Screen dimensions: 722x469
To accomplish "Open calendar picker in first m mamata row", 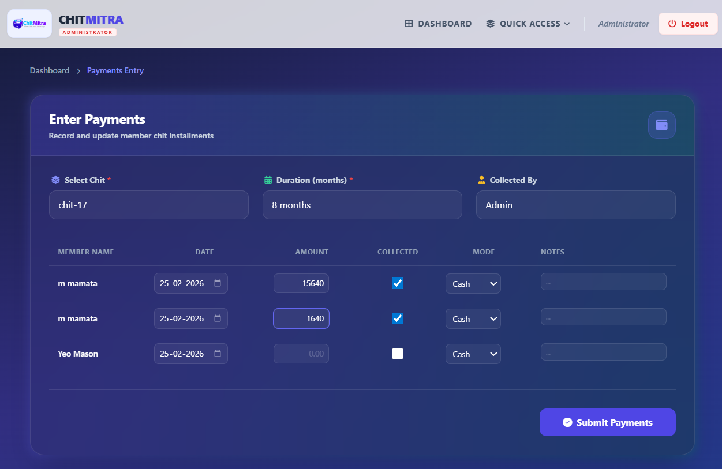I will pos(218,283).
